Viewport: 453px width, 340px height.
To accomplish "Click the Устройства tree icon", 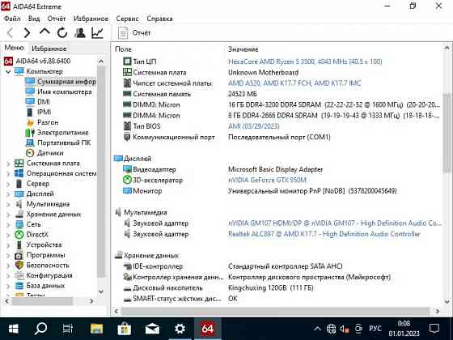I will pos(19,244).
